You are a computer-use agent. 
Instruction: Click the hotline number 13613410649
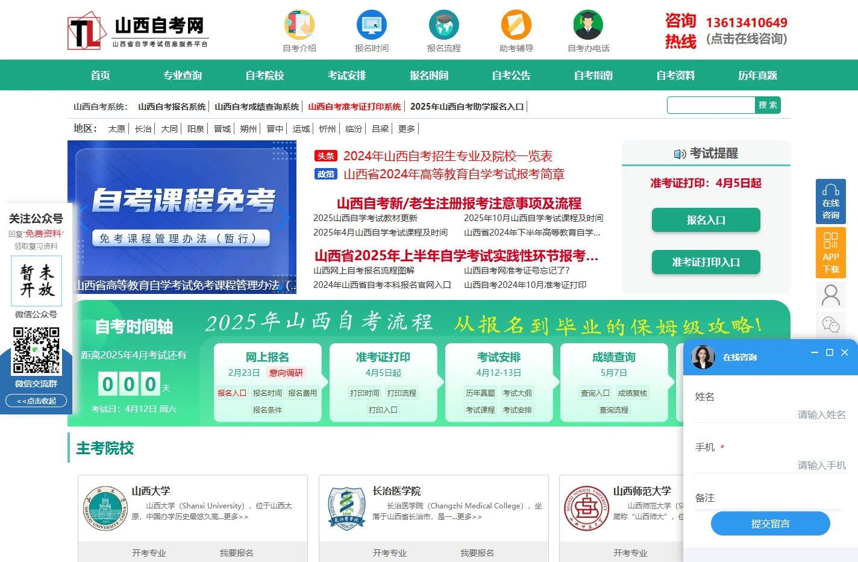click(747, 23)
